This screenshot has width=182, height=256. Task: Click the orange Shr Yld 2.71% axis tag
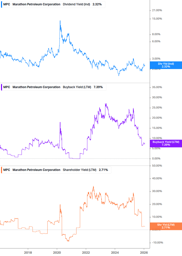pos(166,226)
